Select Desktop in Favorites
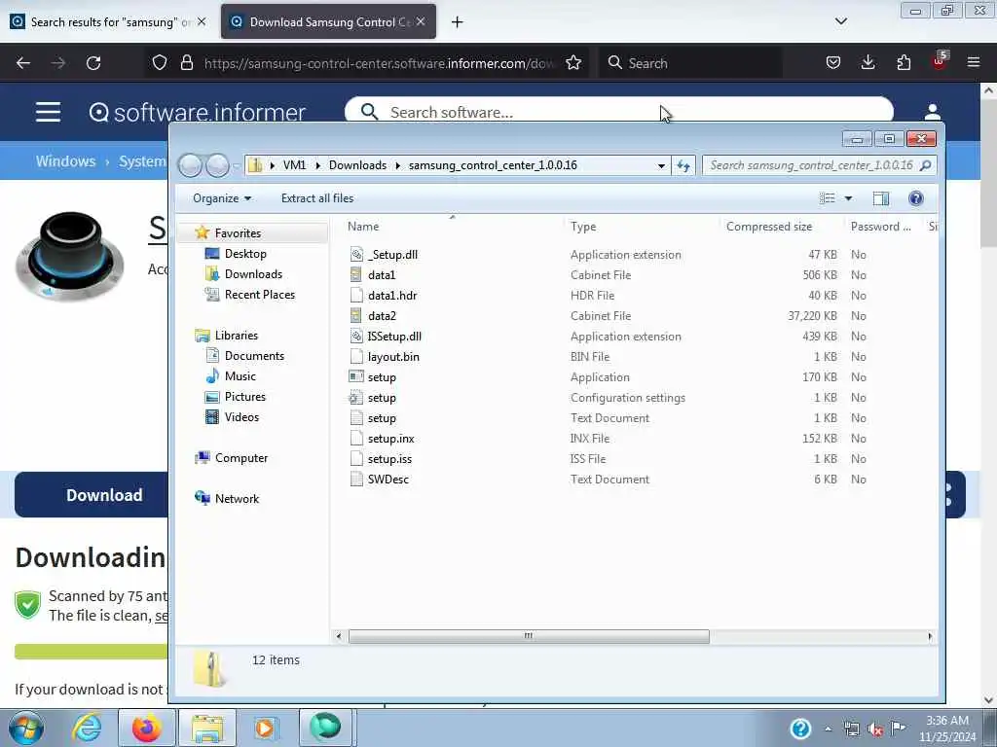Image resolution: width=997 pixels, height=747 pixels. point(245,254)
